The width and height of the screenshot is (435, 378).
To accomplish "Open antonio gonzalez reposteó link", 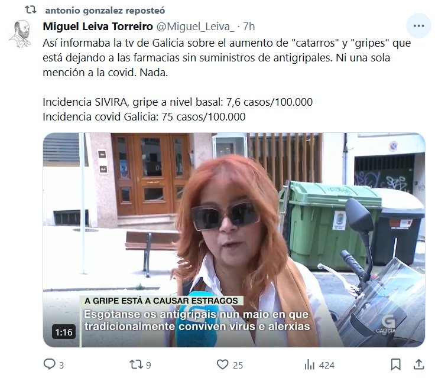I will (x=105, y=11).
